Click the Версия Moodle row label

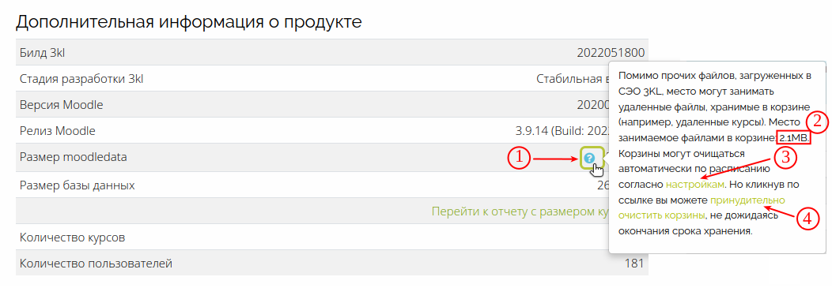pos(62,105)
